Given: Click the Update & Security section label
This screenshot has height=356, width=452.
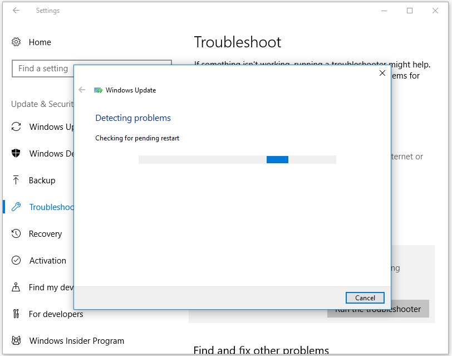Looking at the screenshot, I should [42, 104].
